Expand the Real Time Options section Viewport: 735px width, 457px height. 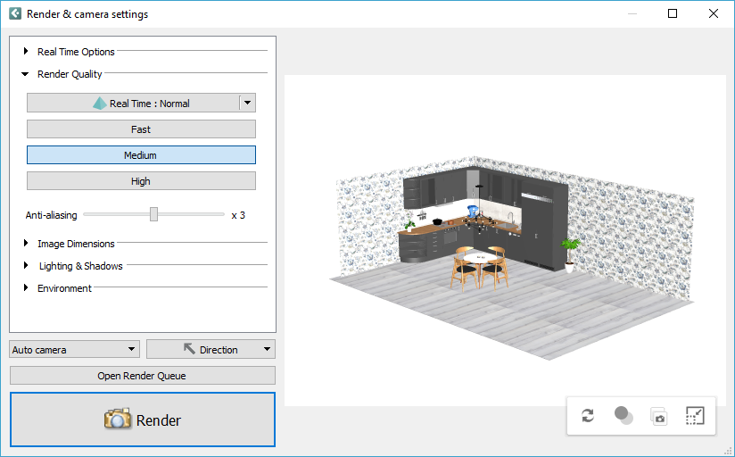[x=26, y=51]
